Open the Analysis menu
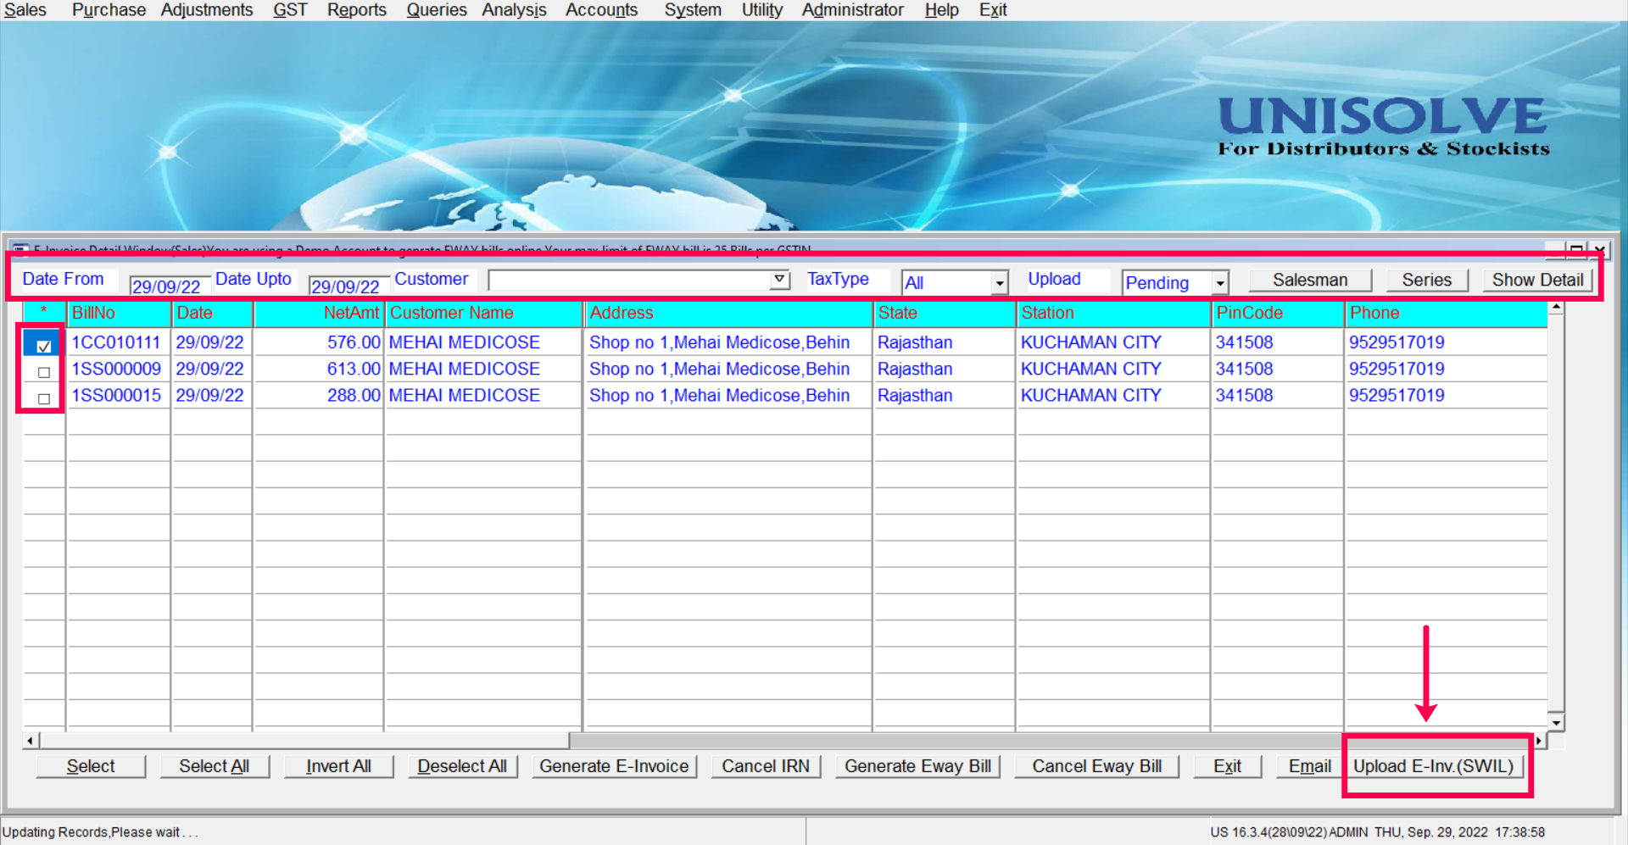 [x=515, y=10]
